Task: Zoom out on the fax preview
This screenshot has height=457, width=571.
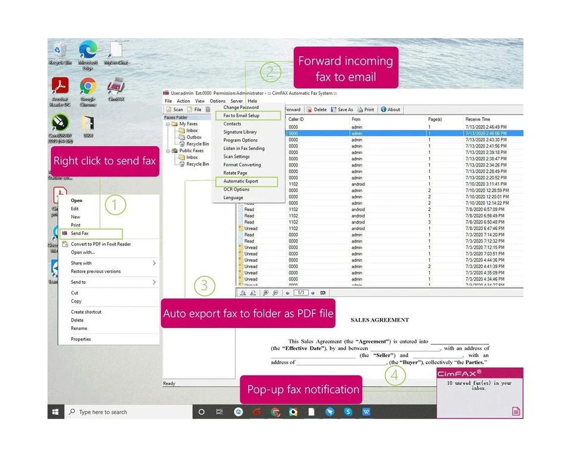Action: (x=275, y=292)
